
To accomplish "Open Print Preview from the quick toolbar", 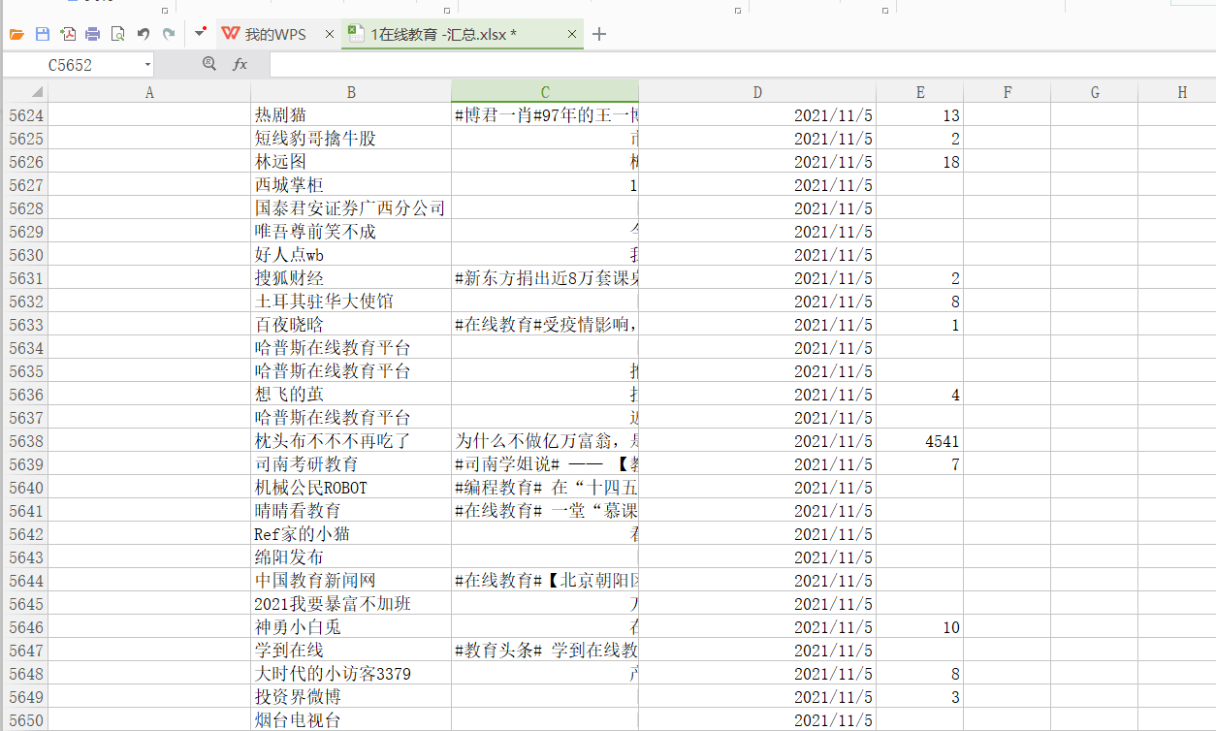I will pyautogui.click(x=118, y=34).
